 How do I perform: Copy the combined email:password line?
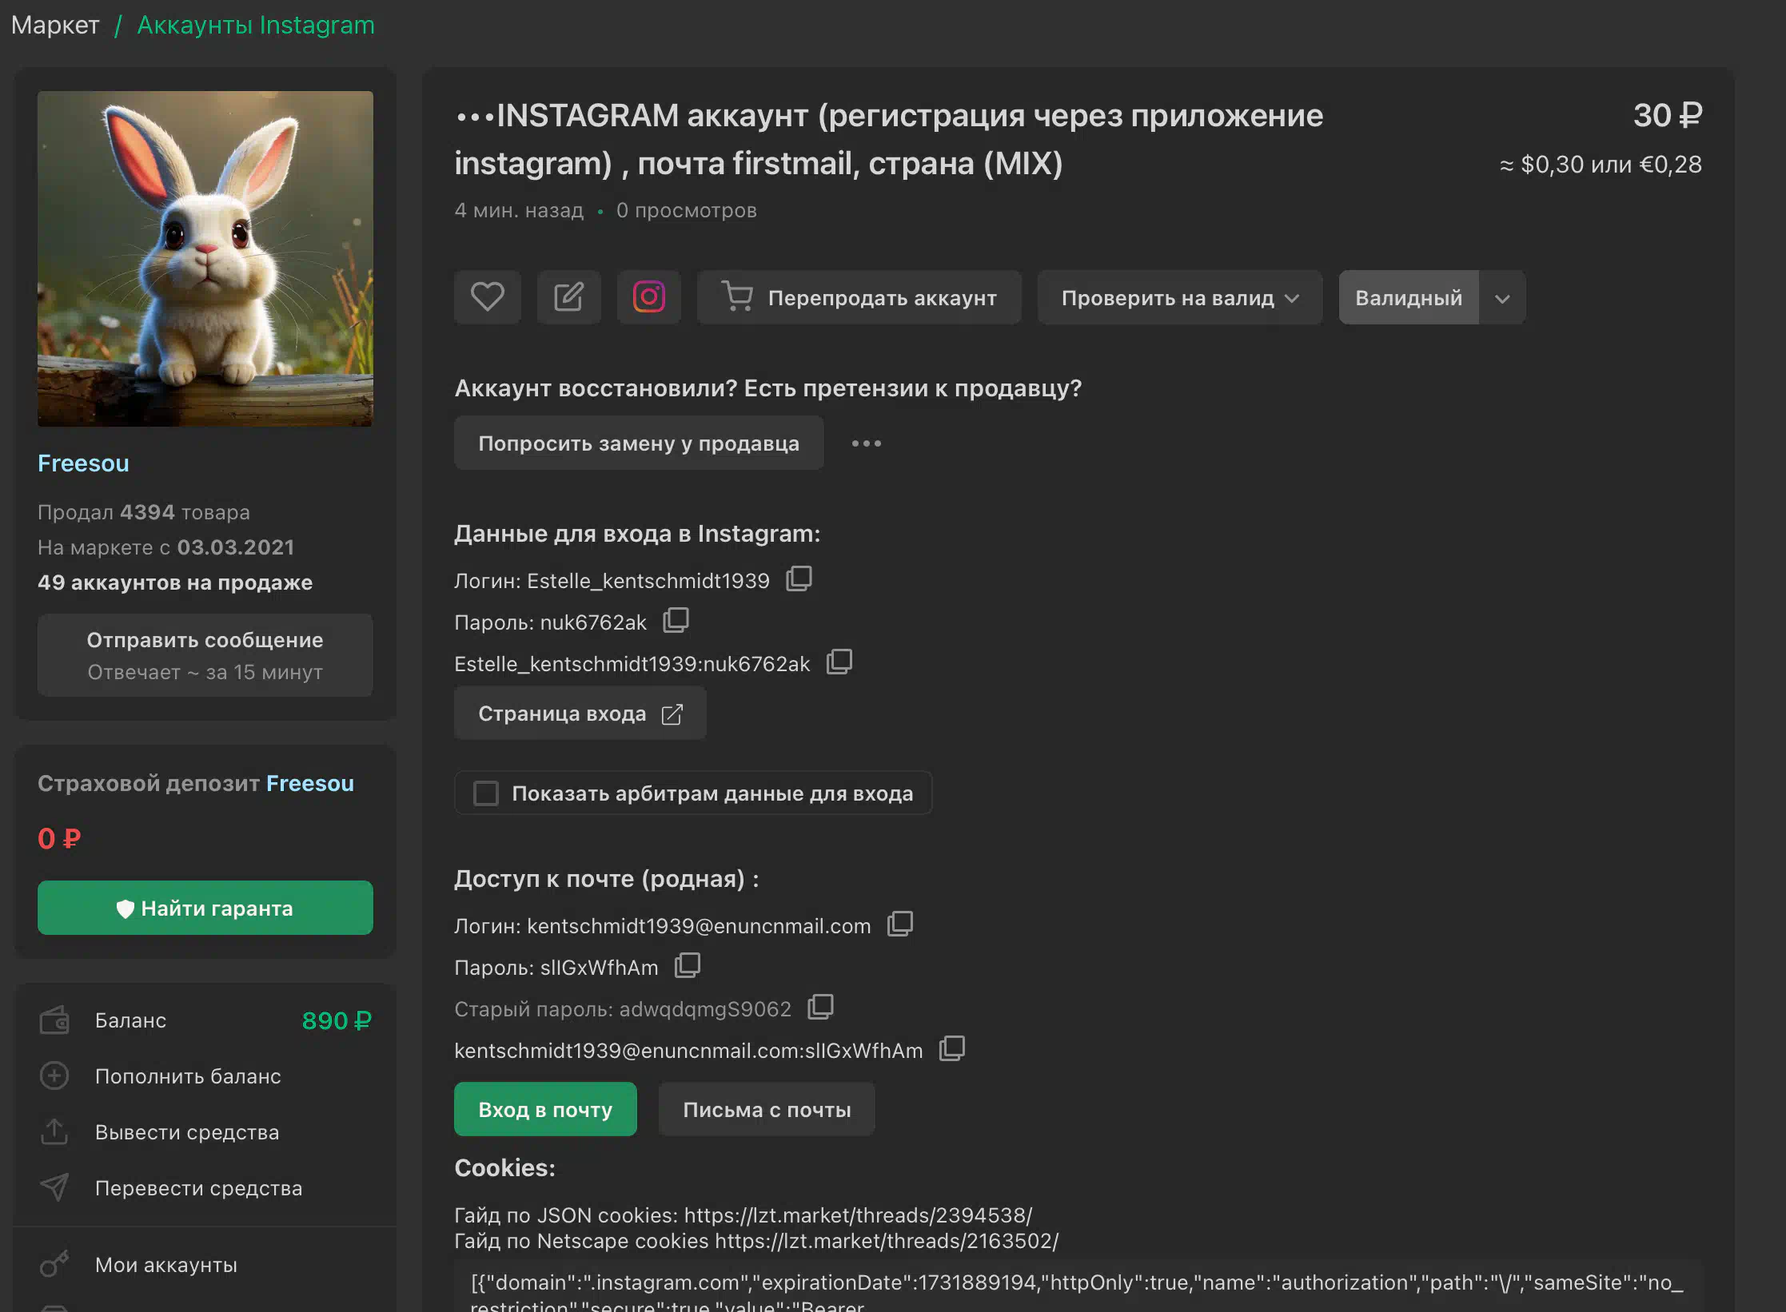coord(952,1048)
